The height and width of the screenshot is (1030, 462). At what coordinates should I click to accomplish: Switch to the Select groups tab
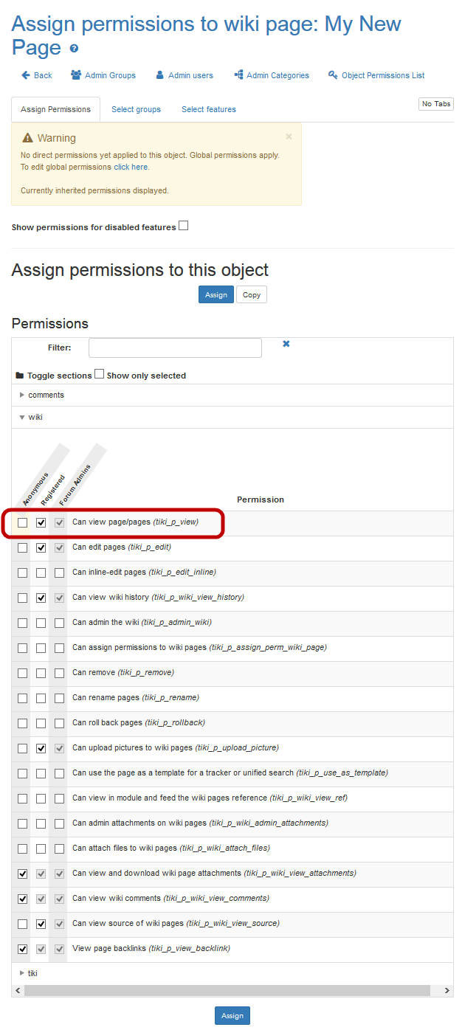point(136,109)
